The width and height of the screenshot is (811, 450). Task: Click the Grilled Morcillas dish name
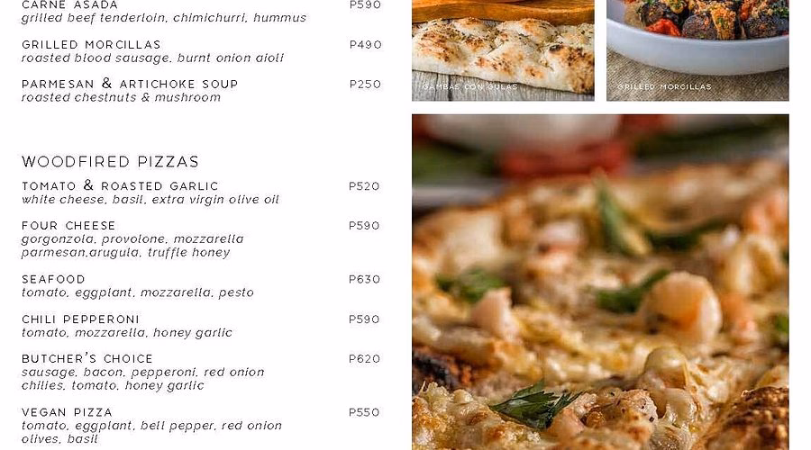pyautogui.click(x=92, y=45)
